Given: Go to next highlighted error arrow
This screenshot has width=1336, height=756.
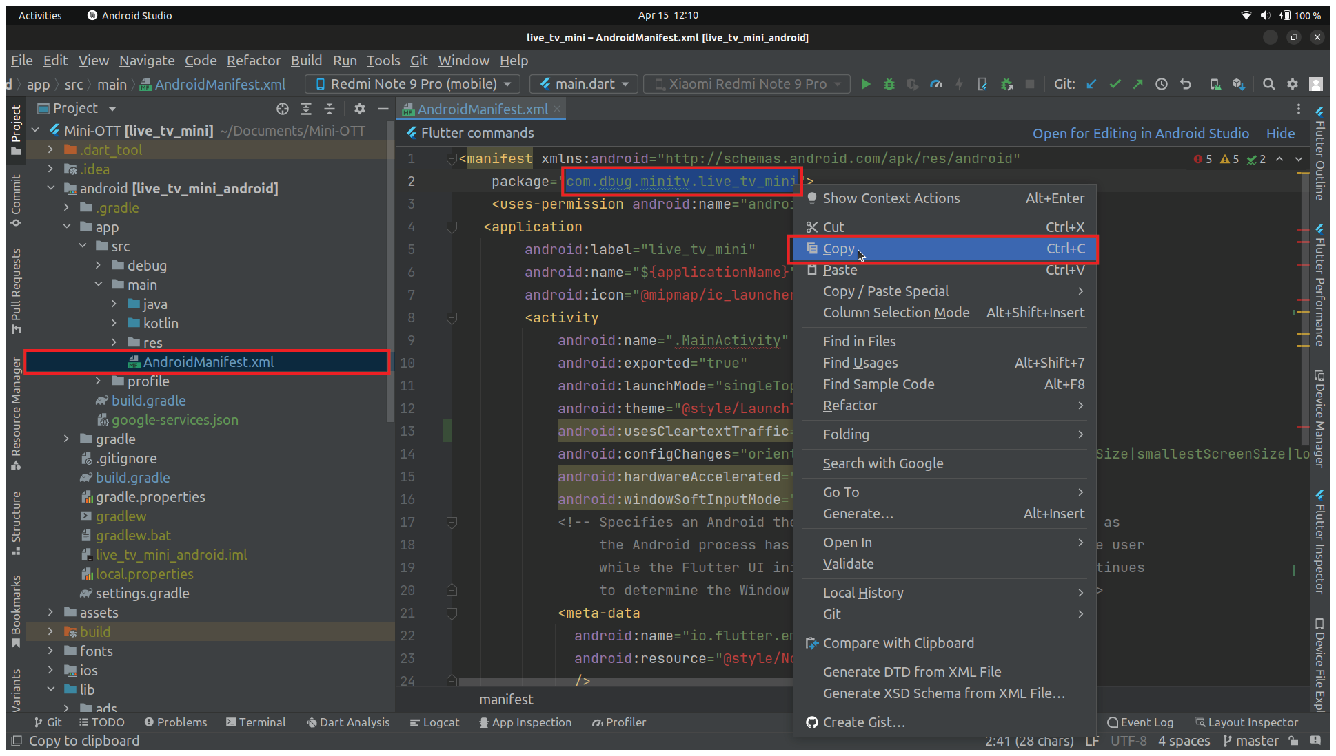Looking at the screenshot, I should tap(1299, 159).
